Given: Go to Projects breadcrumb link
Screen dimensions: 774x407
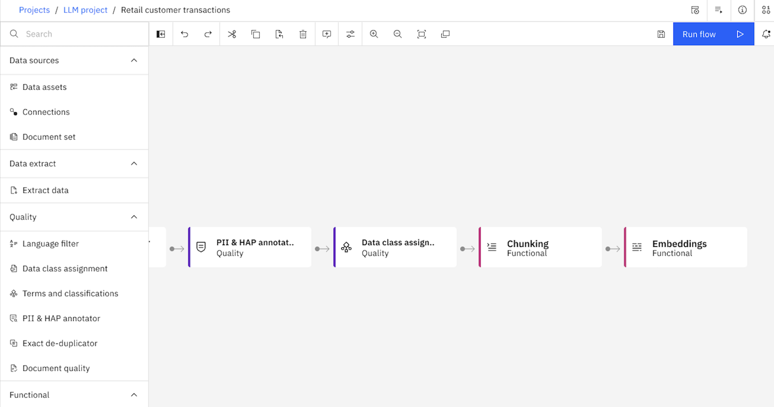Looking at the screenshot, I should [x=34, y=10].
